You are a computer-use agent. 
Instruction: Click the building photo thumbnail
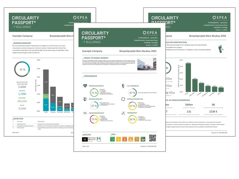pyautogui.click(x=147, y=64)
